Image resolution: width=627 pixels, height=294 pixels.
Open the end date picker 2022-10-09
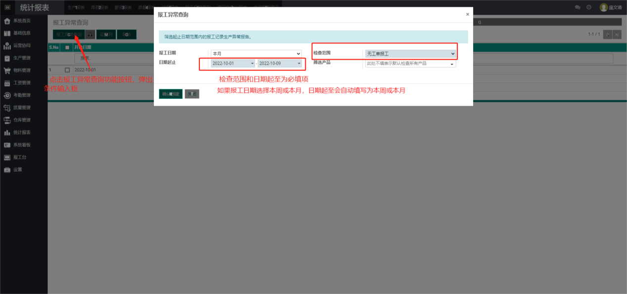[280, 63]
